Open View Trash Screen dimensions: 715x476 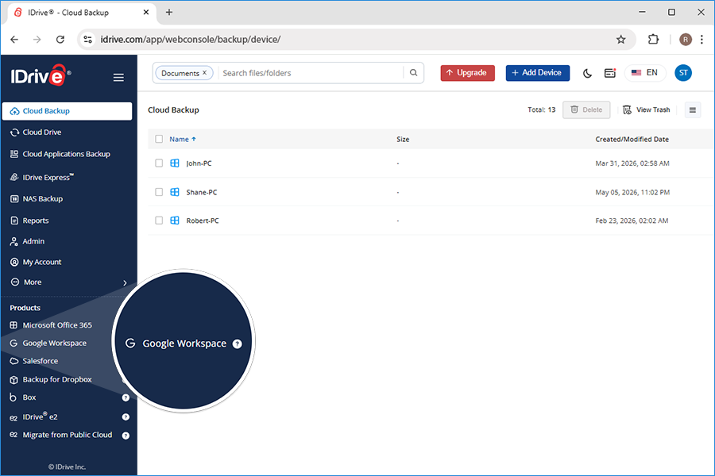(x=647, y=109)
